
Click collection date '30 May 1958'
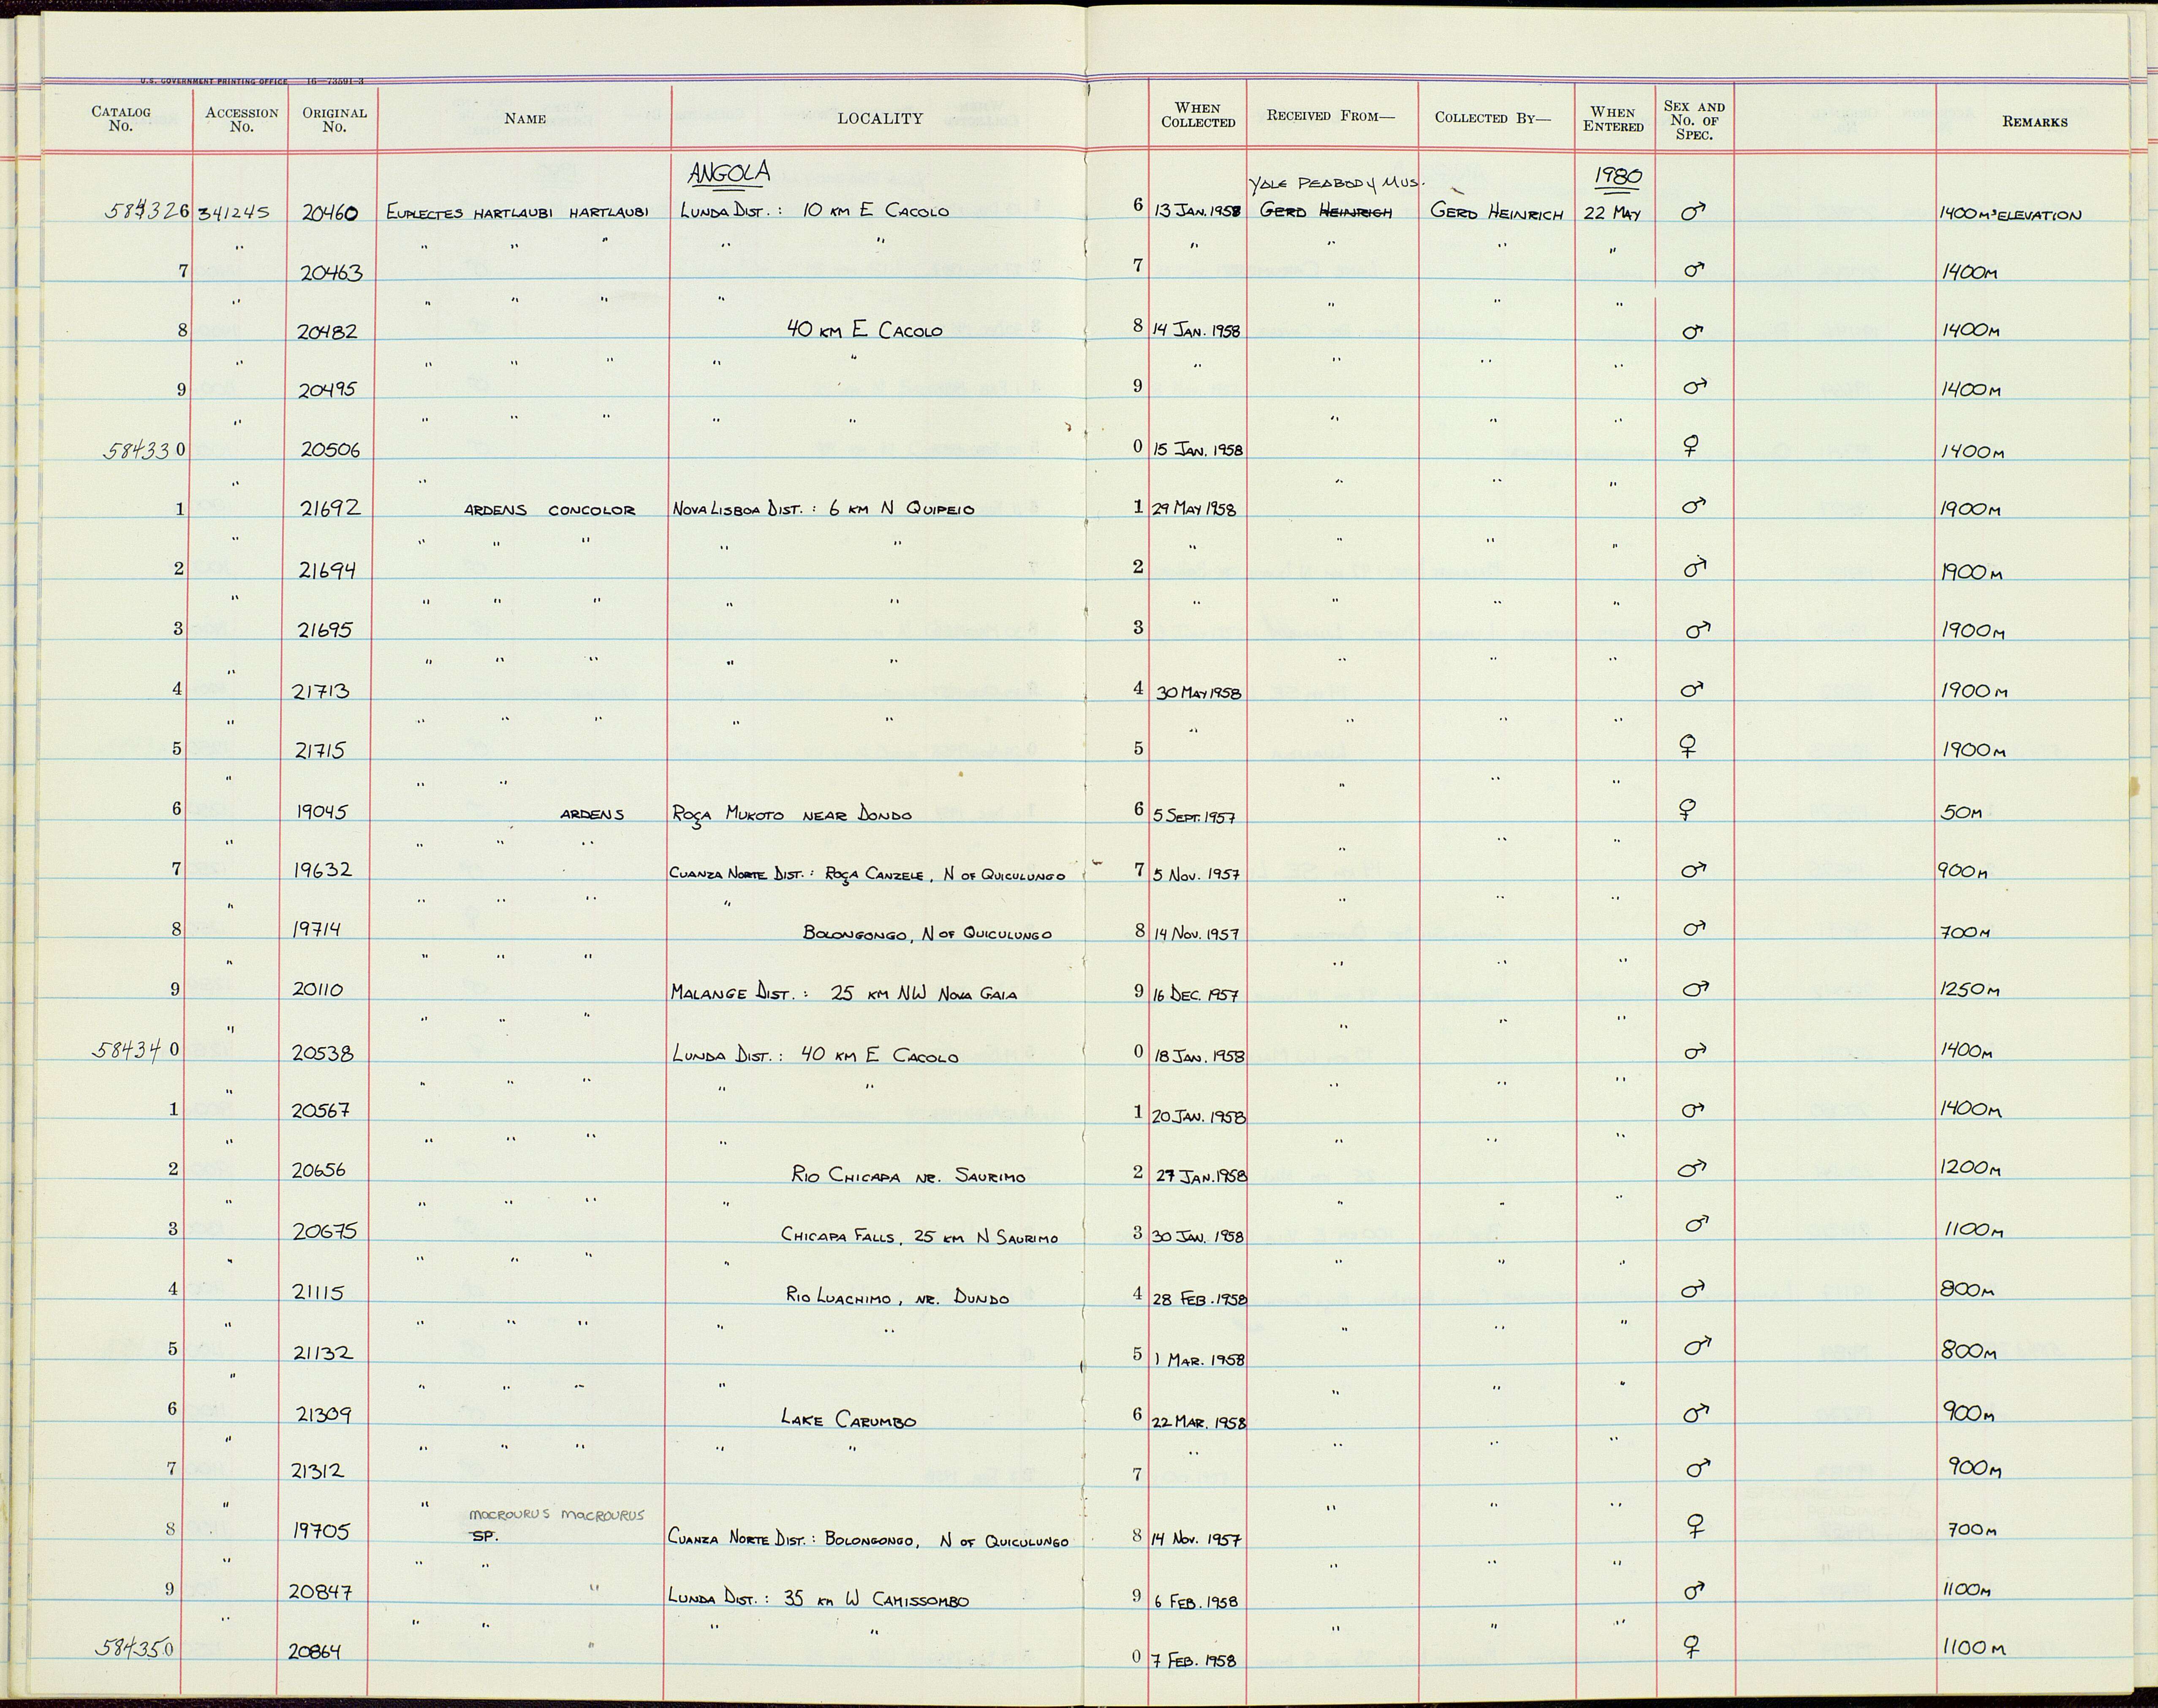tap(1199, 692)
